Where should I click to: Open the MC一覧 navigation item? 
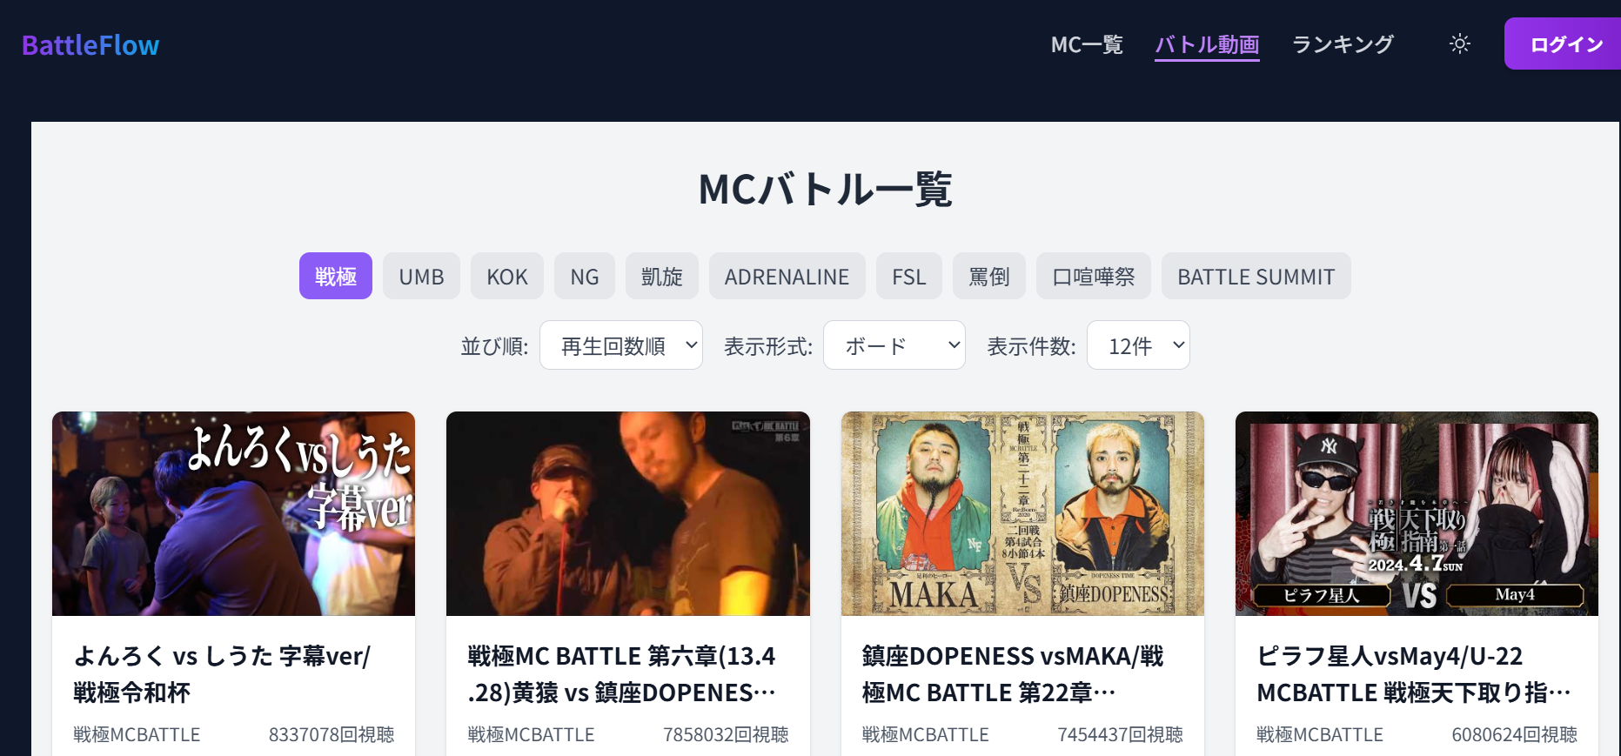pyautogui.click(x=1087, y=44)
